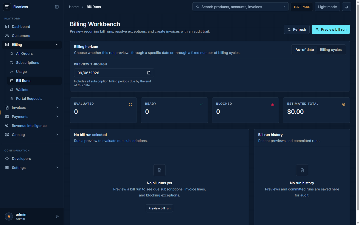360x225 pixels.
Task: Click the Estimated Total magnifier icon
Action: pos(344,105)
